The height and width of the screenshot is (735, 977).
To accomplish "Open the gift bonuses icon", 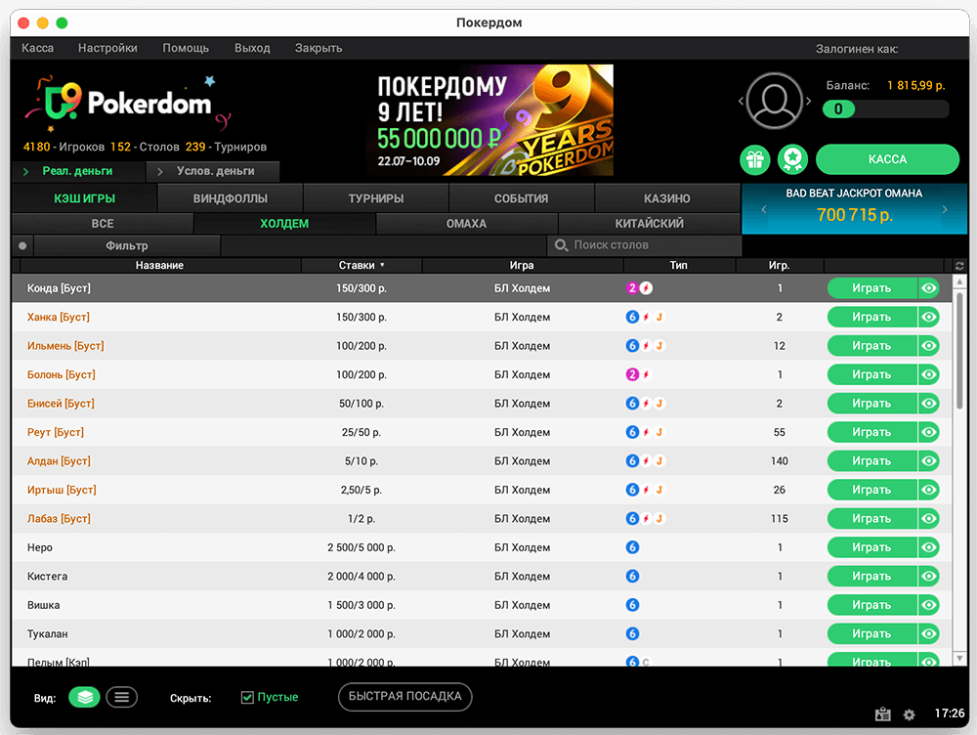I will [x=755, y=159].
